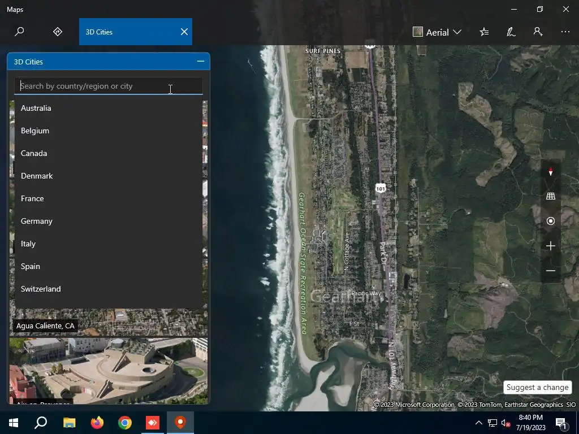
Task: Minimize the 3D Cities panel
Action: tap(201, 61)
